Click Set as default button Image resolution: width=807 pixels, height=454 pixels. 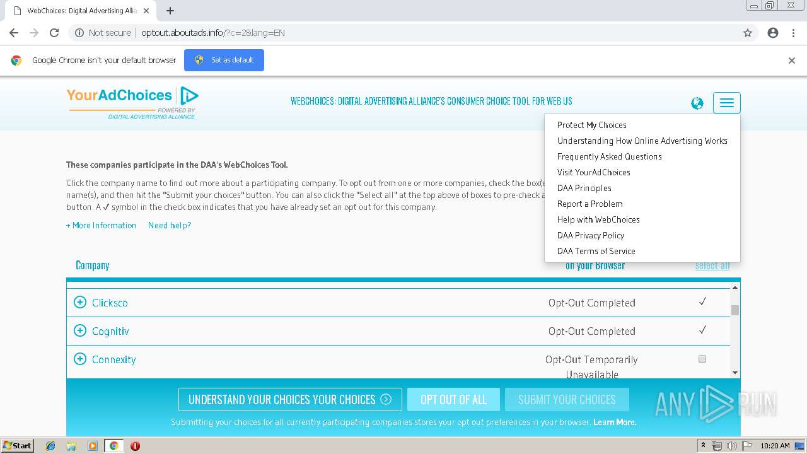click(x=224, y=61)
